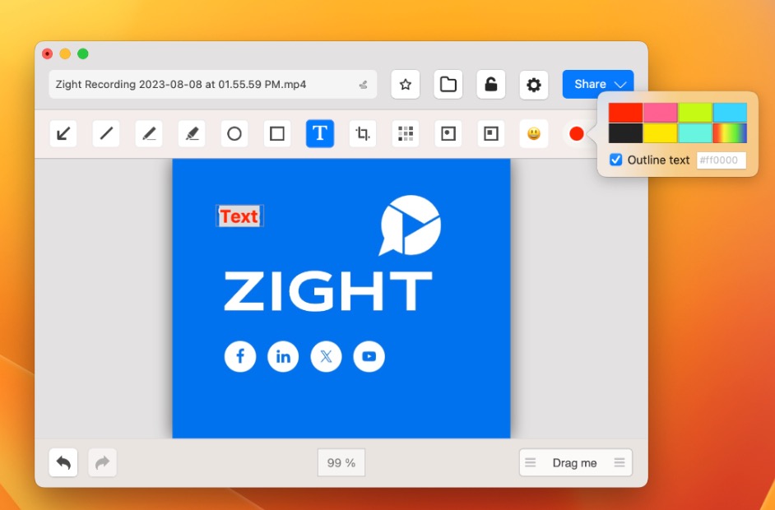Pick the black color swatch

tap(626, 133)
